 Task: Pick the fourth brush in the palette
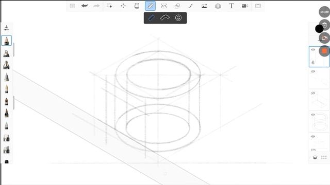point(7,77)
